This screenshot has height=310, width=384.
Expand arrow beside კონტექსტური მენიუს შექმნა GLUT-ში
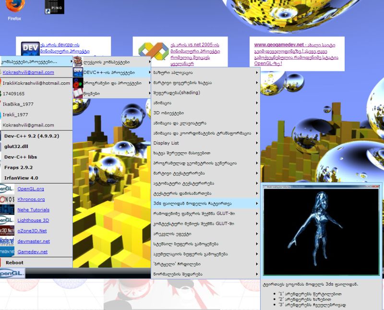[257, 223]
